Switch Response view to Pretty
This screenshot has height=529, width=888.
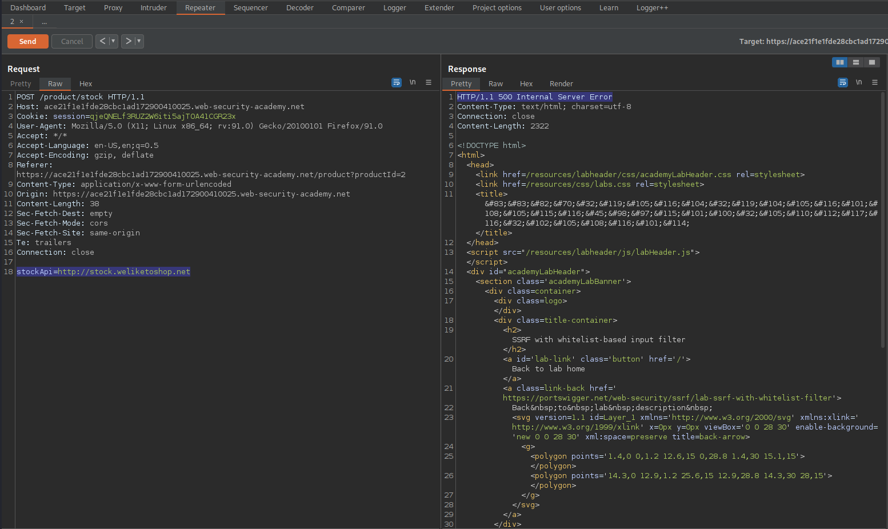[461, 83]
